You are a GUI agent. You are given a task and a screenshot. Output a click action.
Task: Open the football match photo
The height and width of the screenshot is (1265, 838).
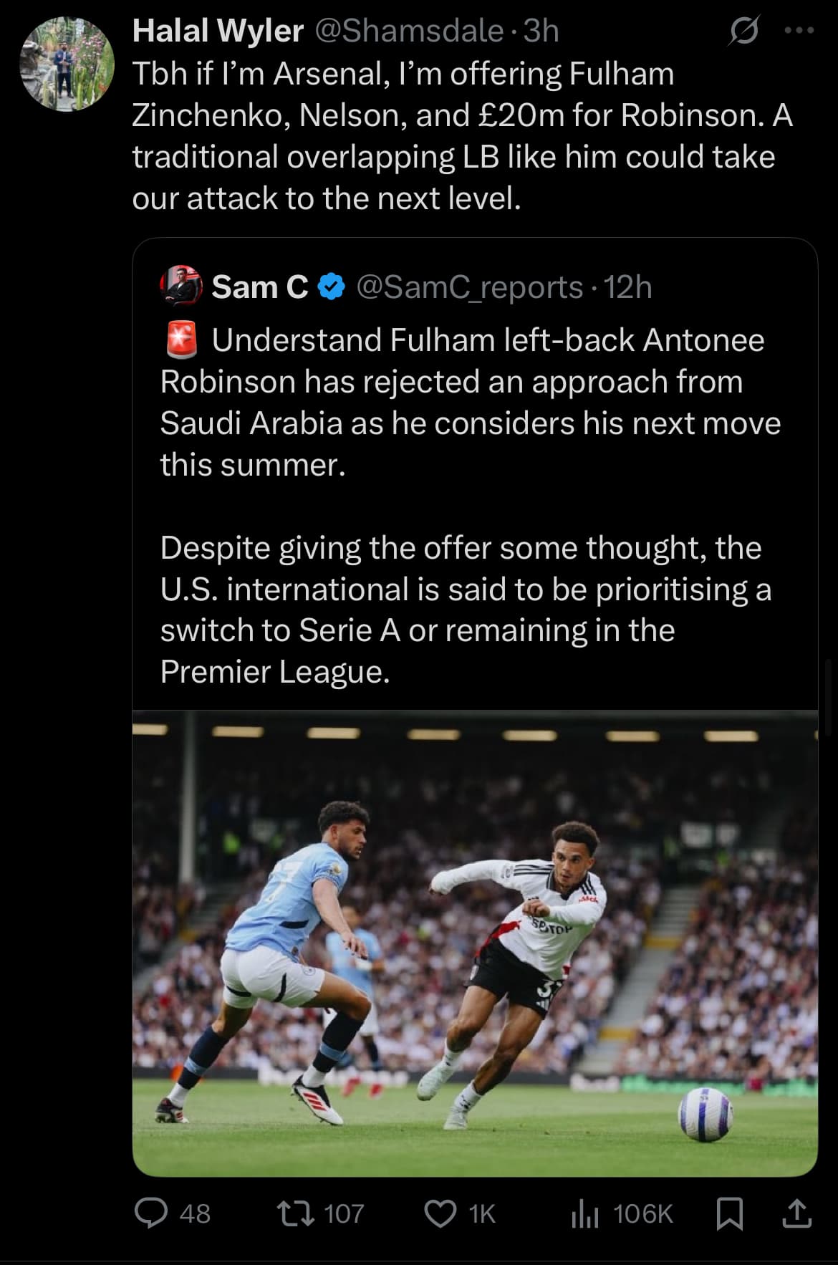coord(475,943)
